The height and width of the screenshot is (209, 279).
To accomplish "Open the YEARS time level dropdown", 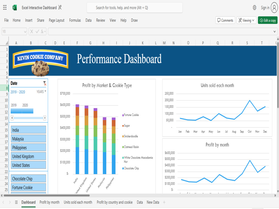I will click(x=41, y=92).
